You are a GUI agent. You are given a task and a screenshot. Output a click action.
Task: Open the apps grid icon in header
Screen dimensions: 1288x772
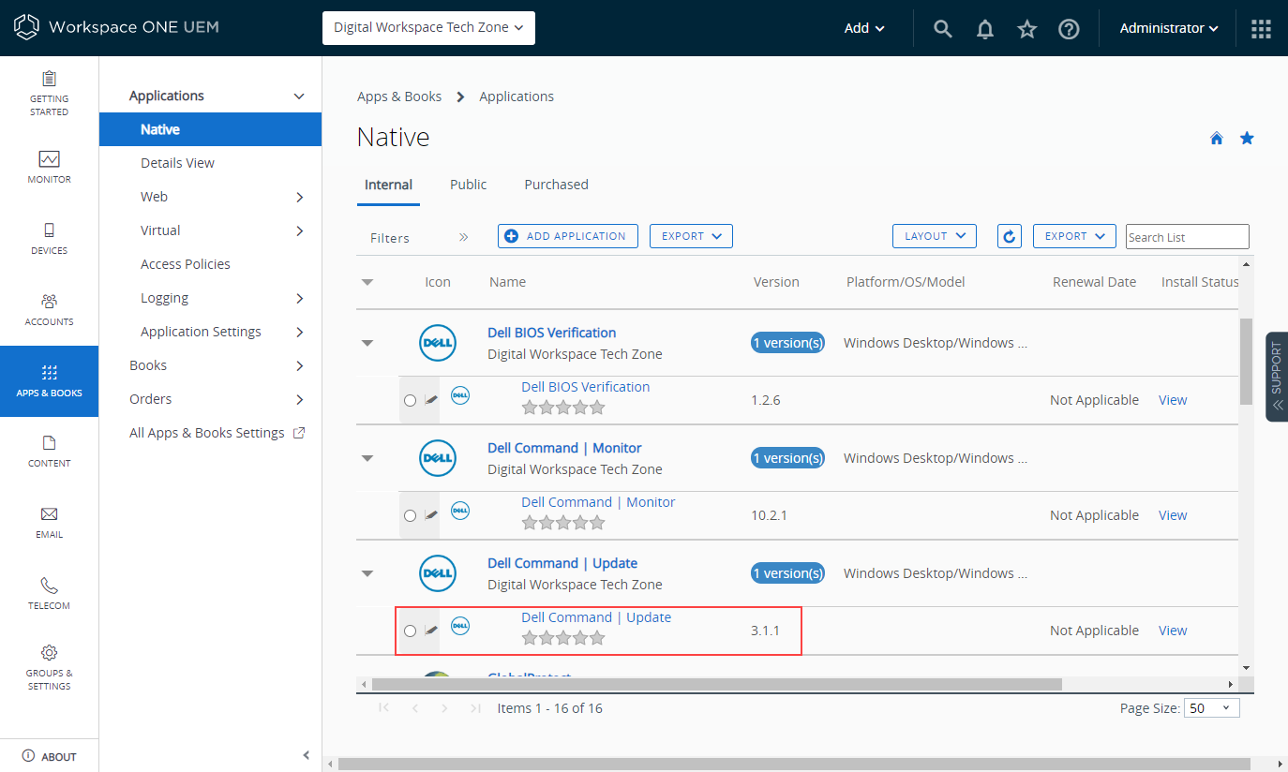point(1261,28)
